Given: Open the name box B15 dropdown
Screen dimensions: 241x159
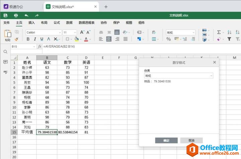Looking at the screenshot, I should pos(34,47).
